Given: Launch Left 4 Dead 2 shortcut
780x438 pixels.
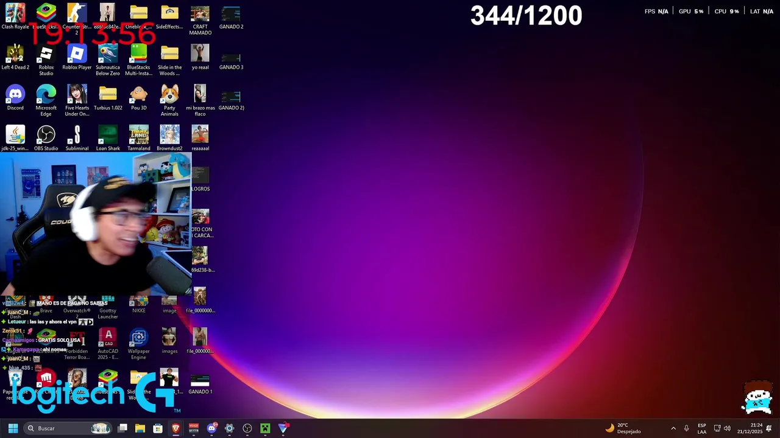Looking at the screenshot, I should (15, 58).
